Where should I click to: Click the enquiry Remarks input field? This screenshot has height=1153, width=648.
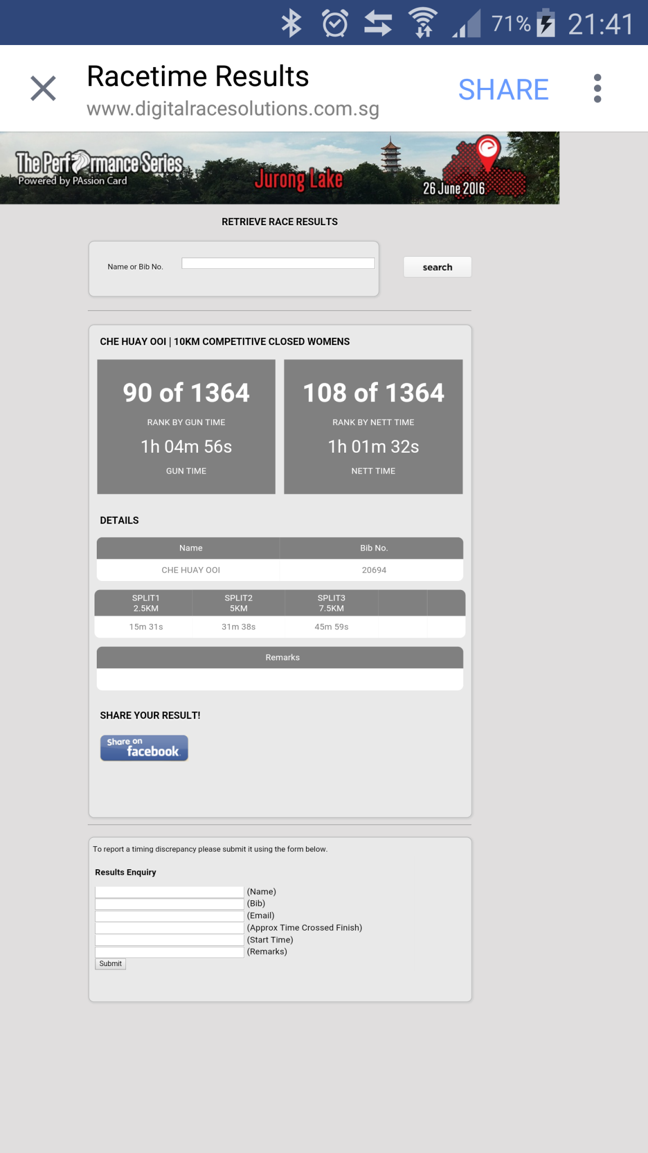tap(169, 952)
